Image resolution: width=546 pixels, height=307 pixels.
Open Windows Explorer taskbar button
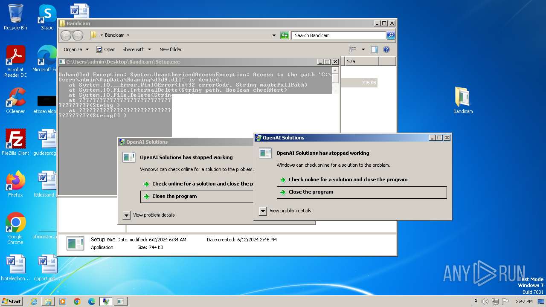[48, 301]
